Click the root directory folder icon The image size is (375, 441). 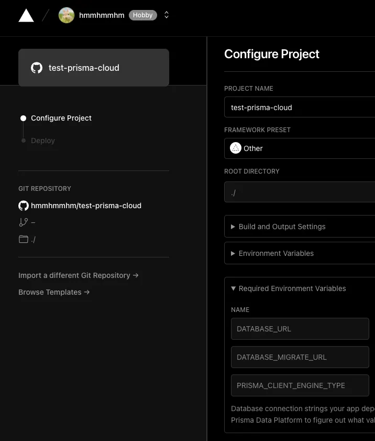click(x=24, y=239)
